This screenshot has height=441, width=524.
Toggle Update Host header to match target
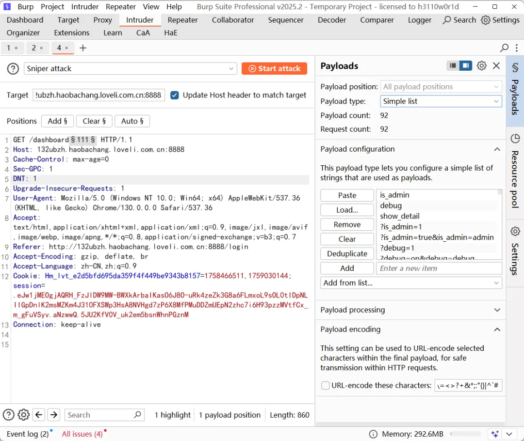click(x=175, y=95)
